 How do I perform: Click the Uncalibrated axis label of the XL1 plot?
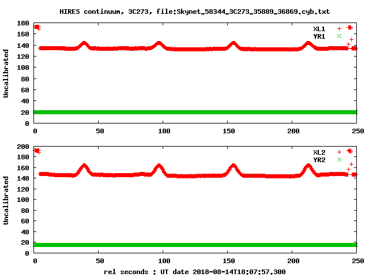[6, 73]
